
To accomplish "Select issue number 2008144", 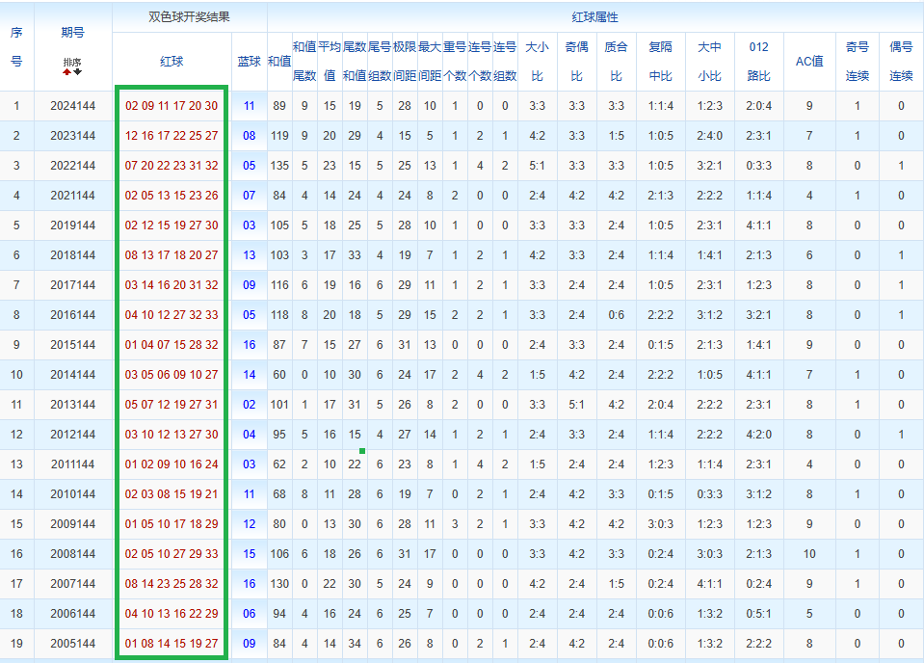I will click(x=72, y=554).
